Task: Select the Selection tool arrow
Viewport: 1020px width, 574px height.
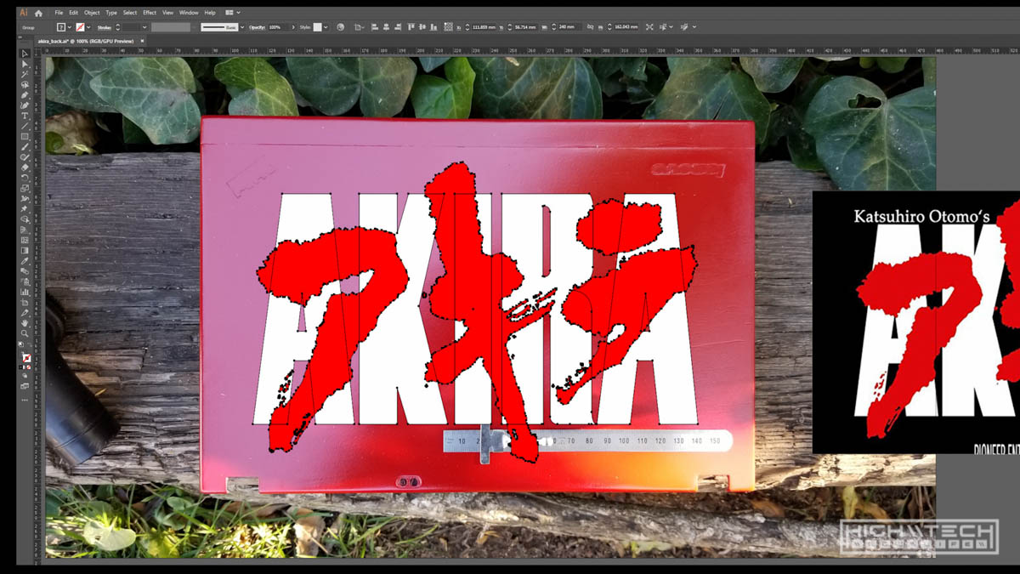Action: [x=25, y=54]
